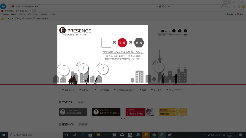Open the お困りの企業様へ banner
This screenshot has height=138, width=246.
pos(73,112)
